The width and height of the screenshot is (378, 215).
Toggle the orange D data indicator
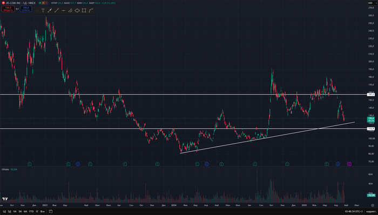[x=43, y=3]
